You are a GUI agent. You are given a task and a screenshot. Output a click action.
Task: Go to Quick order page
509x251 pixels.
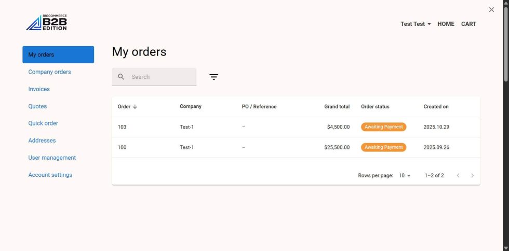43,123
